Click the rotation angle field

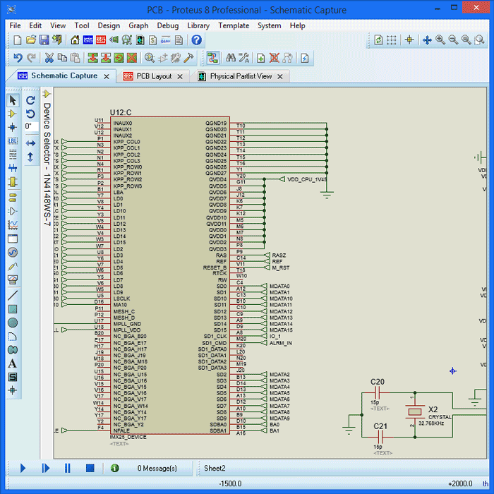point(31,126)
